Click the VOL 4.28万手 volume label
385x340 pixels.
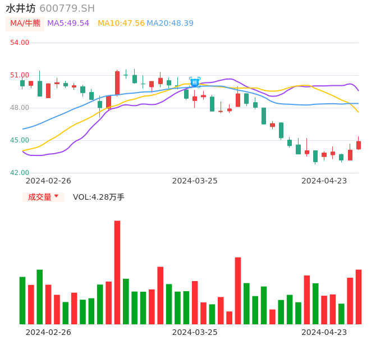click(x=99, y=197)
